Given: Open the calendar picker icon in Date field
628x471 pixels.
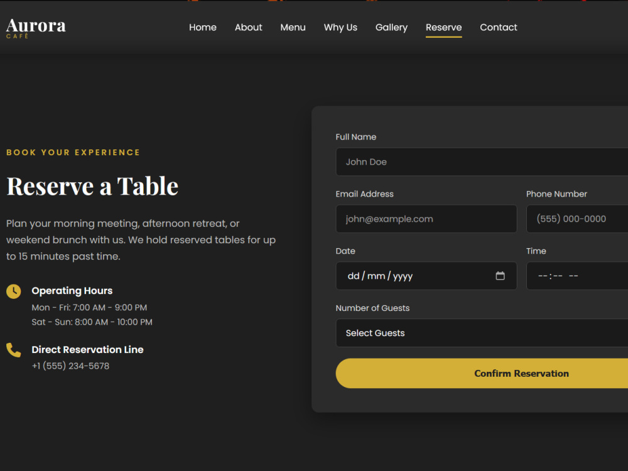Looking at the screenshot, I should coord(500,276).
